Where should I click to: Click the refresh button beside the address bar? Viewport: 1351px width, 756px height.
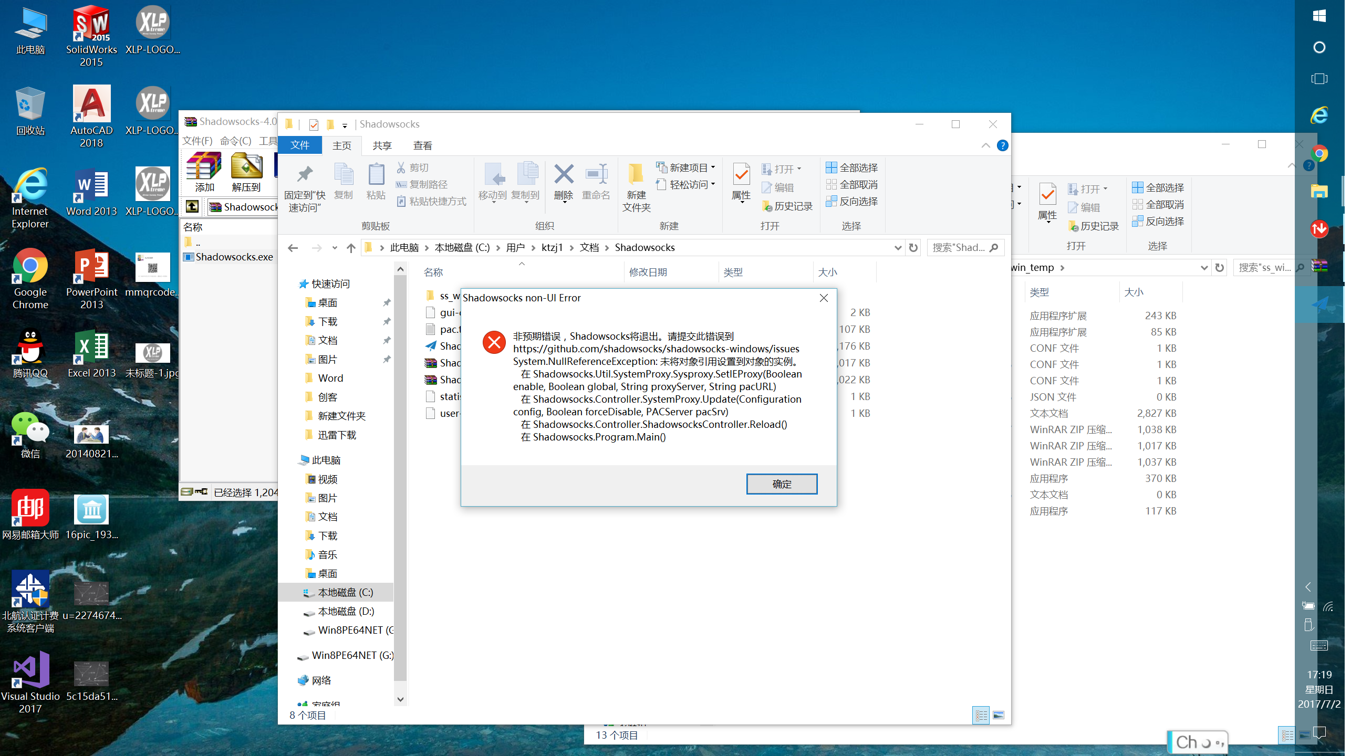(913, 247)
